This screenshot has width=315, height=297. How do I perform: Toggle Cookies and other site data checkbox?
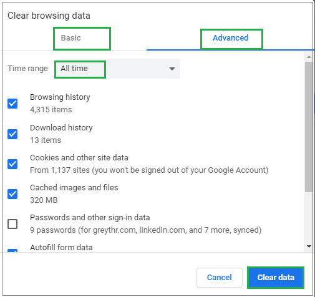[12, 164]
